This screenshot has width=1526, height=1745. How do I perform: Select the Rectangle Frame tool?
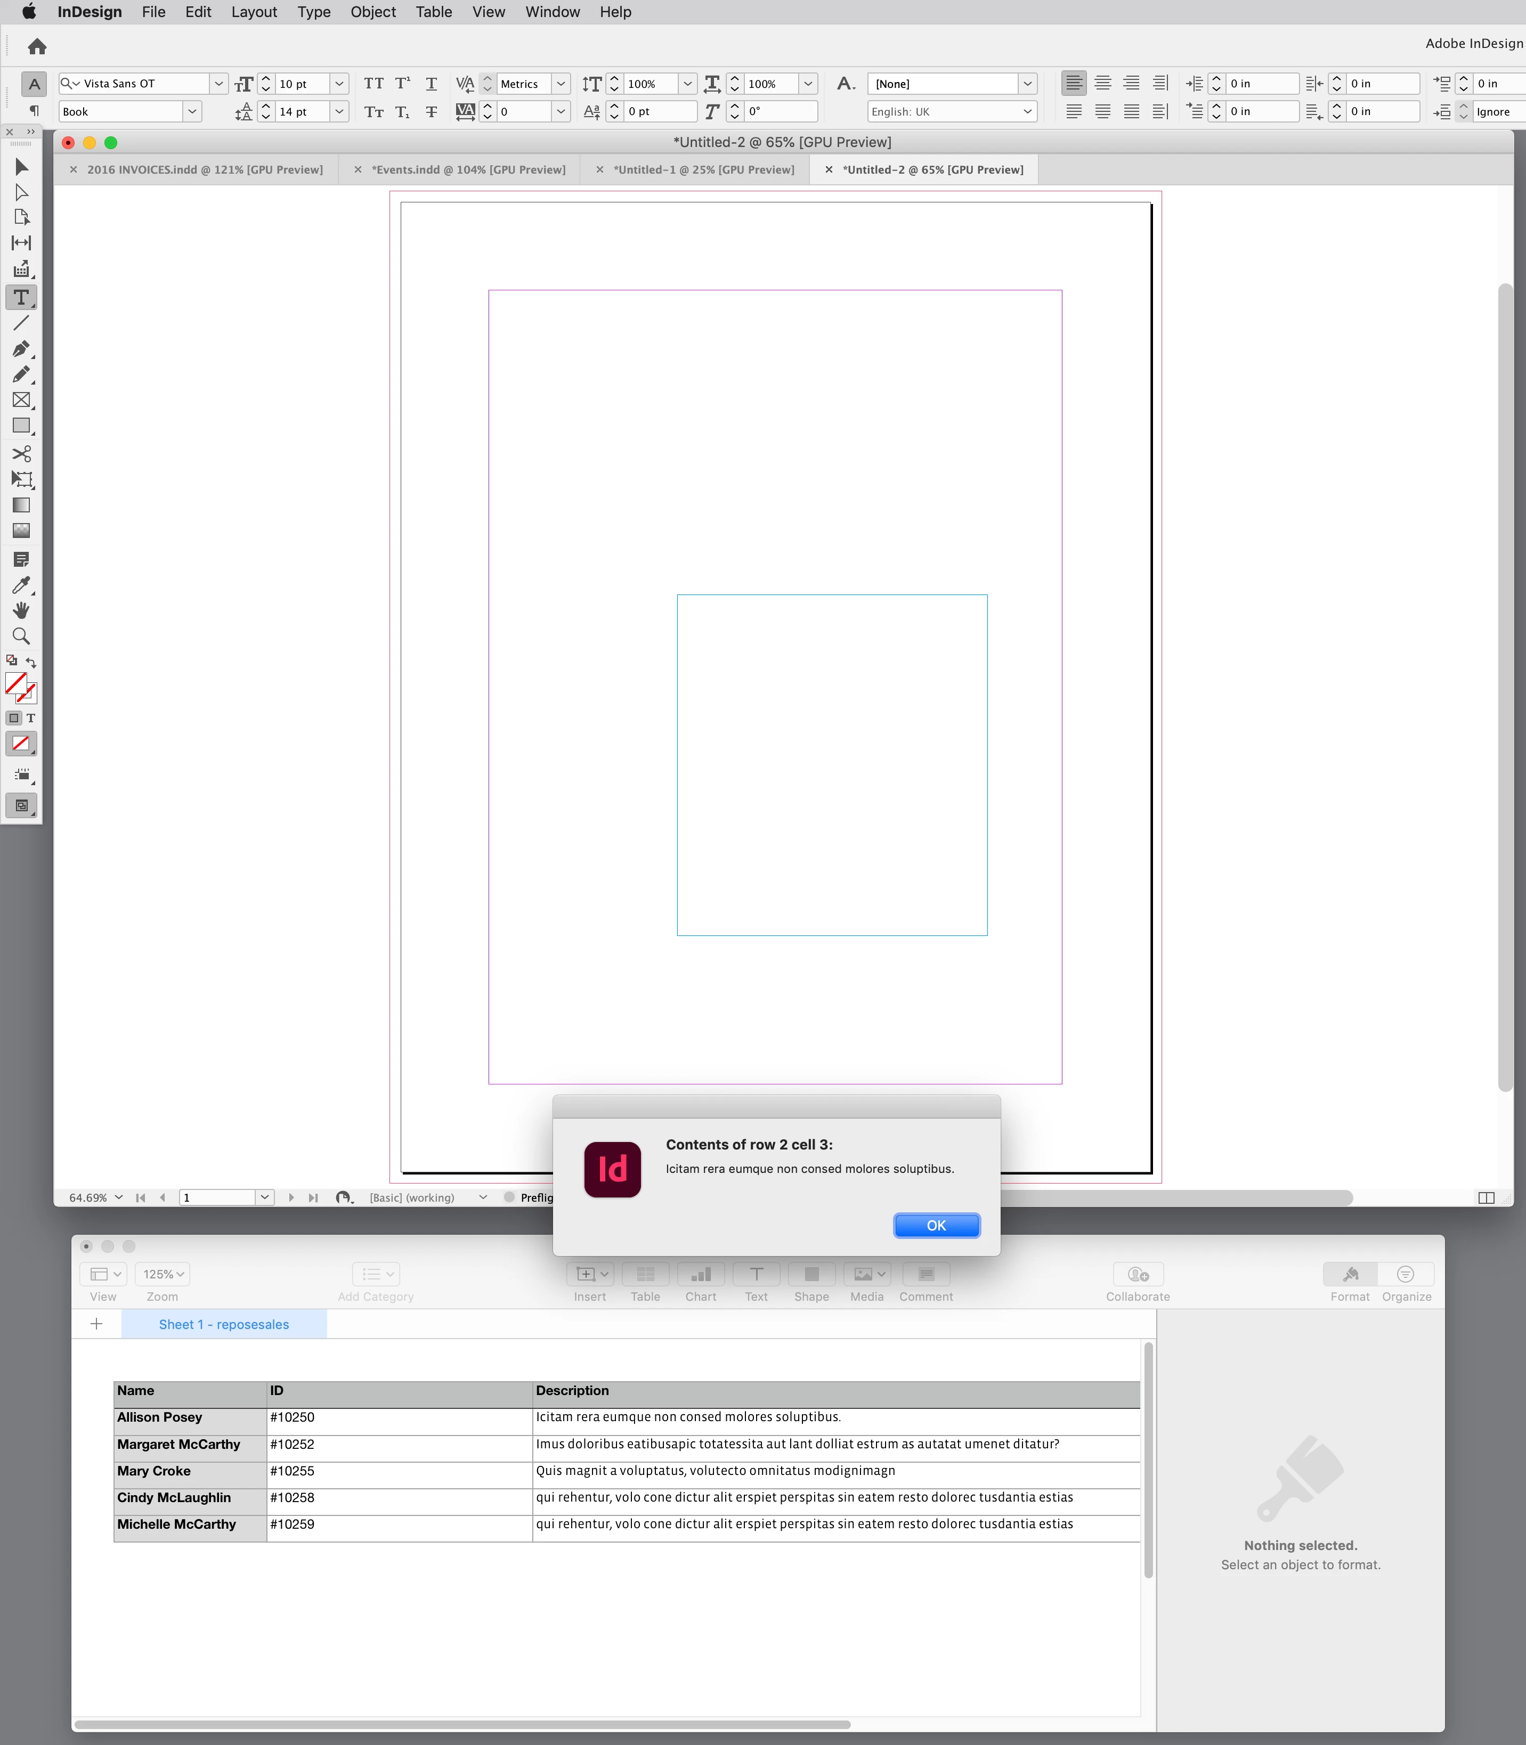click(x=21, y=400)
